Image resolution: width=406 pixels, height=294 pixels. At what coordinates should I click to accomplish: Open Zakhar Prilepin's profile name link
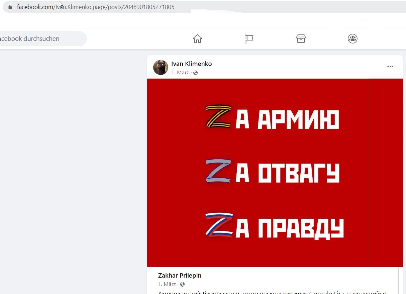tap(180, 276)
